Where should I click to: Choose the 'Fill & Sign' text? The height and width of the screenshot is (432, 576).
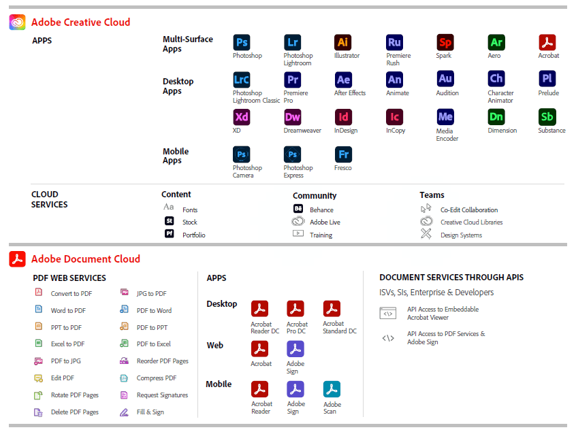tap(150, 412)
